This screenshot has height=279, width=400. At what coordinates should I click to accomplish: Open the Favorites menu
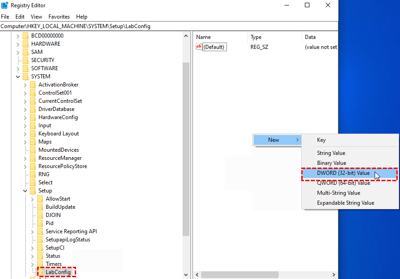point(59,17)
